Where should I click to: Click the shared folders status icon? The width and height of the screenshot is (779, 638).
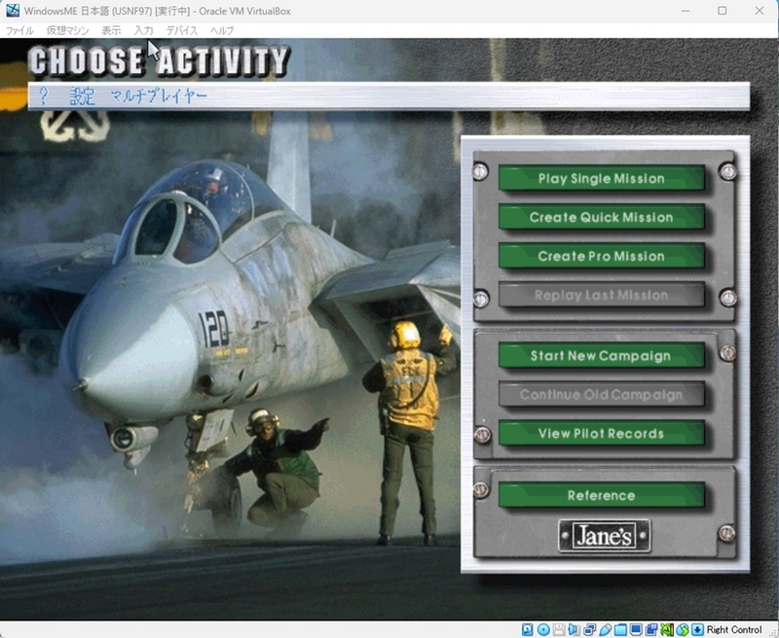(x=620, y=629)
